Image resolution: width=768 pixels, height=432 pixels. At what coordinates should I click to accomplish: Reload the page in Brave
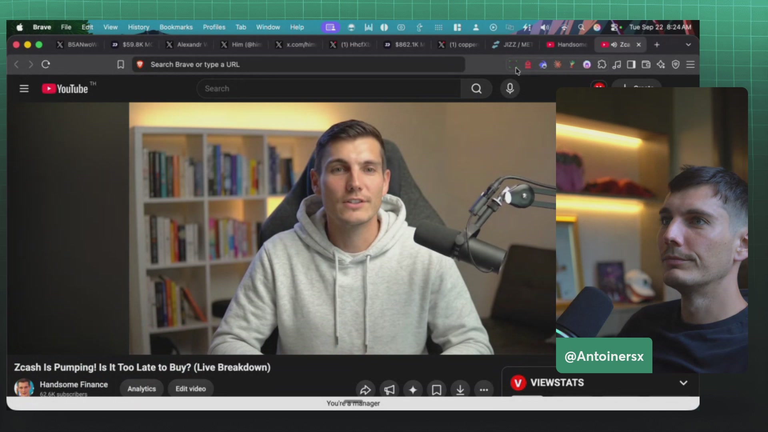coord(46,64)
